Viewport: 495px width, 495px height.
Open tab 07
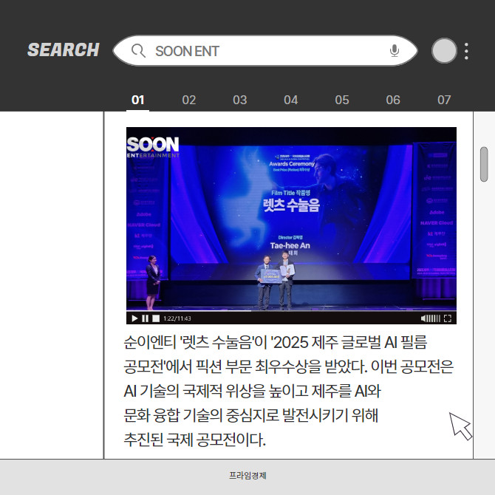444,100
